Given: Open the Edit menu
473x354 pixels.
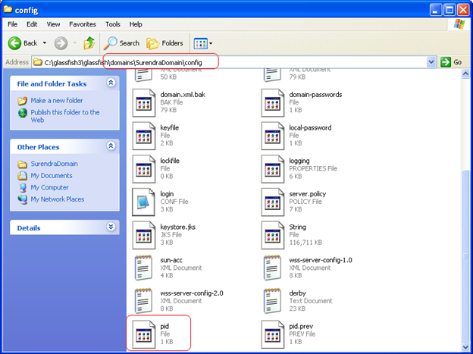Looking at the screenshot, I should 32,24.
